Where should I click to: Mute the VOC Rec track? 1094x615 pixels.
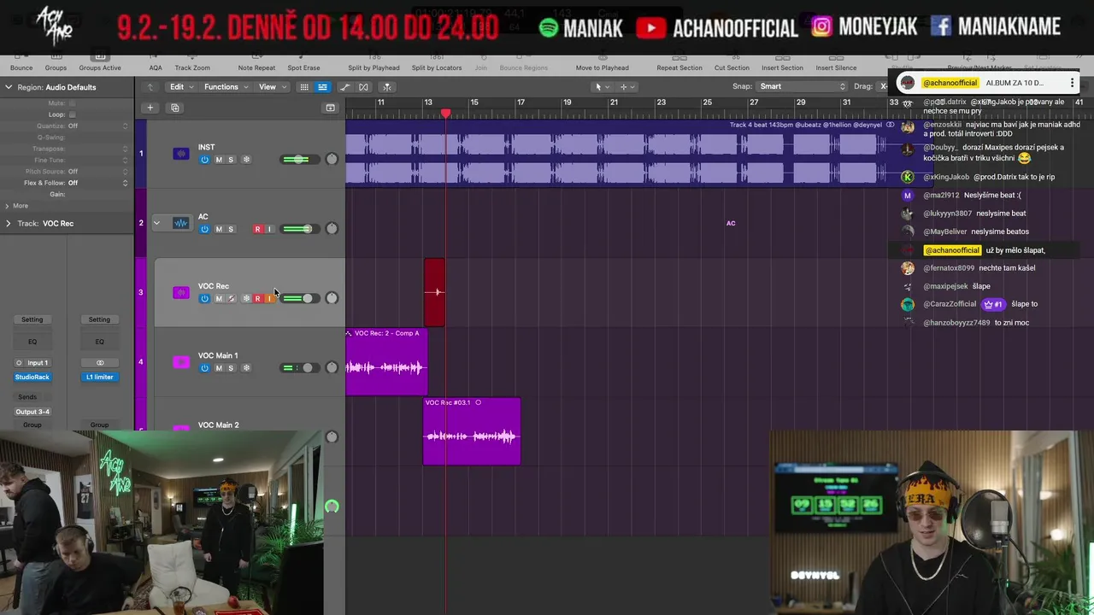219,298
